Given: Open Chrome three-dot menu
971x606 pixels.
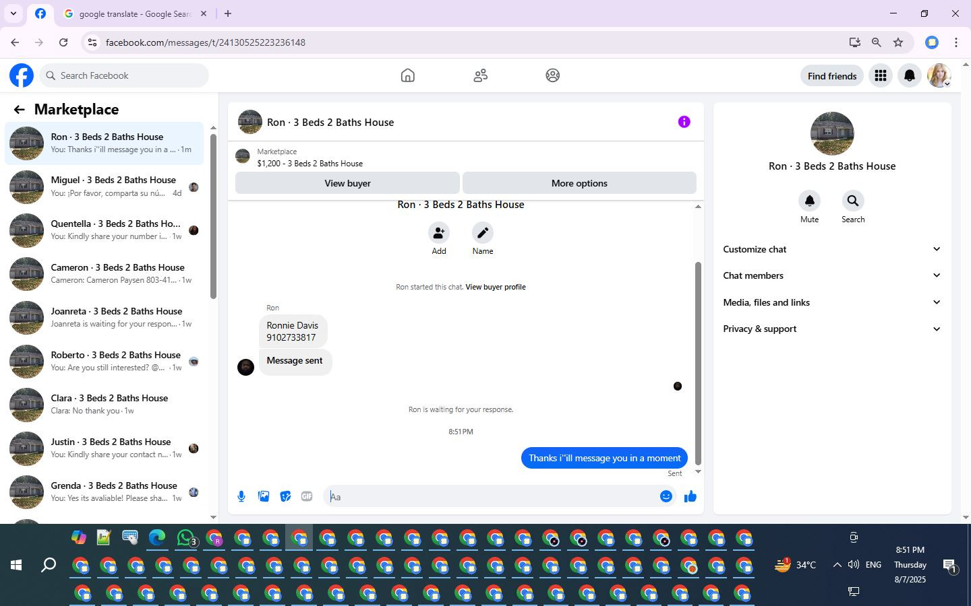Looking at the screenshot, I should pyautogui.click(x=956, y=42).
